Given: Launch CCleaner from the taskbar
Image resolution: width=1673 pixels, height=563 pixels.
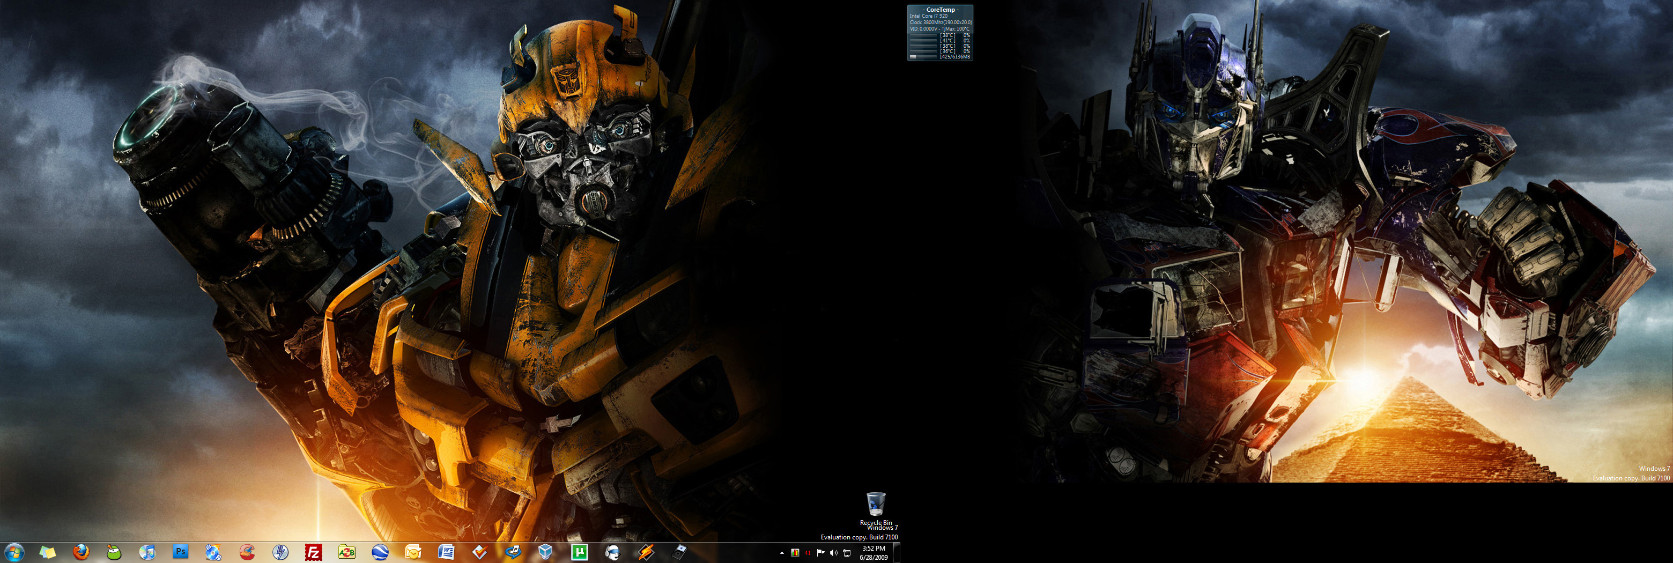Looking at the screenshot, I should (x=247, y=553).
